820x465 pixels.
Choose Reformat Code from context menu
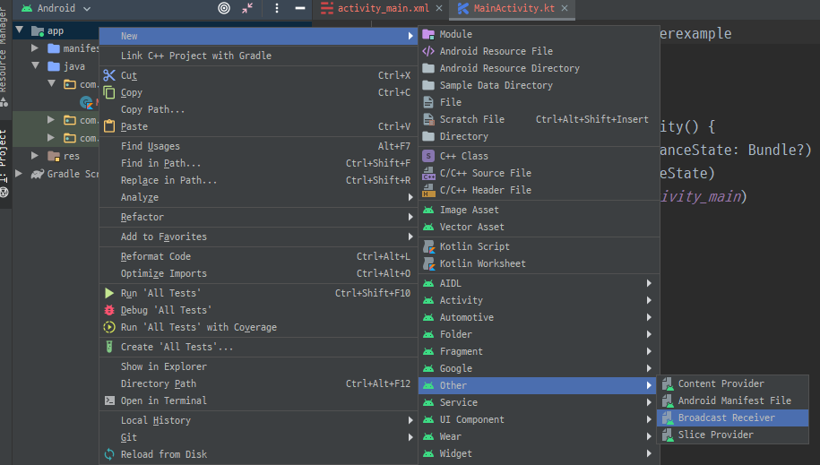tap(258, 256)
